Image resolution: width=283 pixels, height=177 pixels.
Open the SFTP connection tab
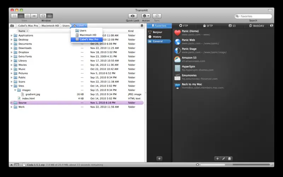[208, 25]
